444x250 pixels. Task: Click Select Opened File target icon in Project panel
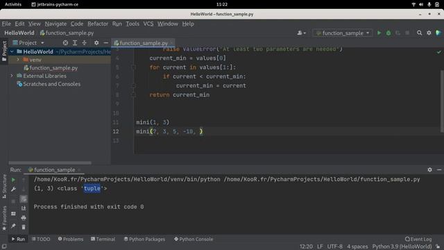click(x=65, y=43)
